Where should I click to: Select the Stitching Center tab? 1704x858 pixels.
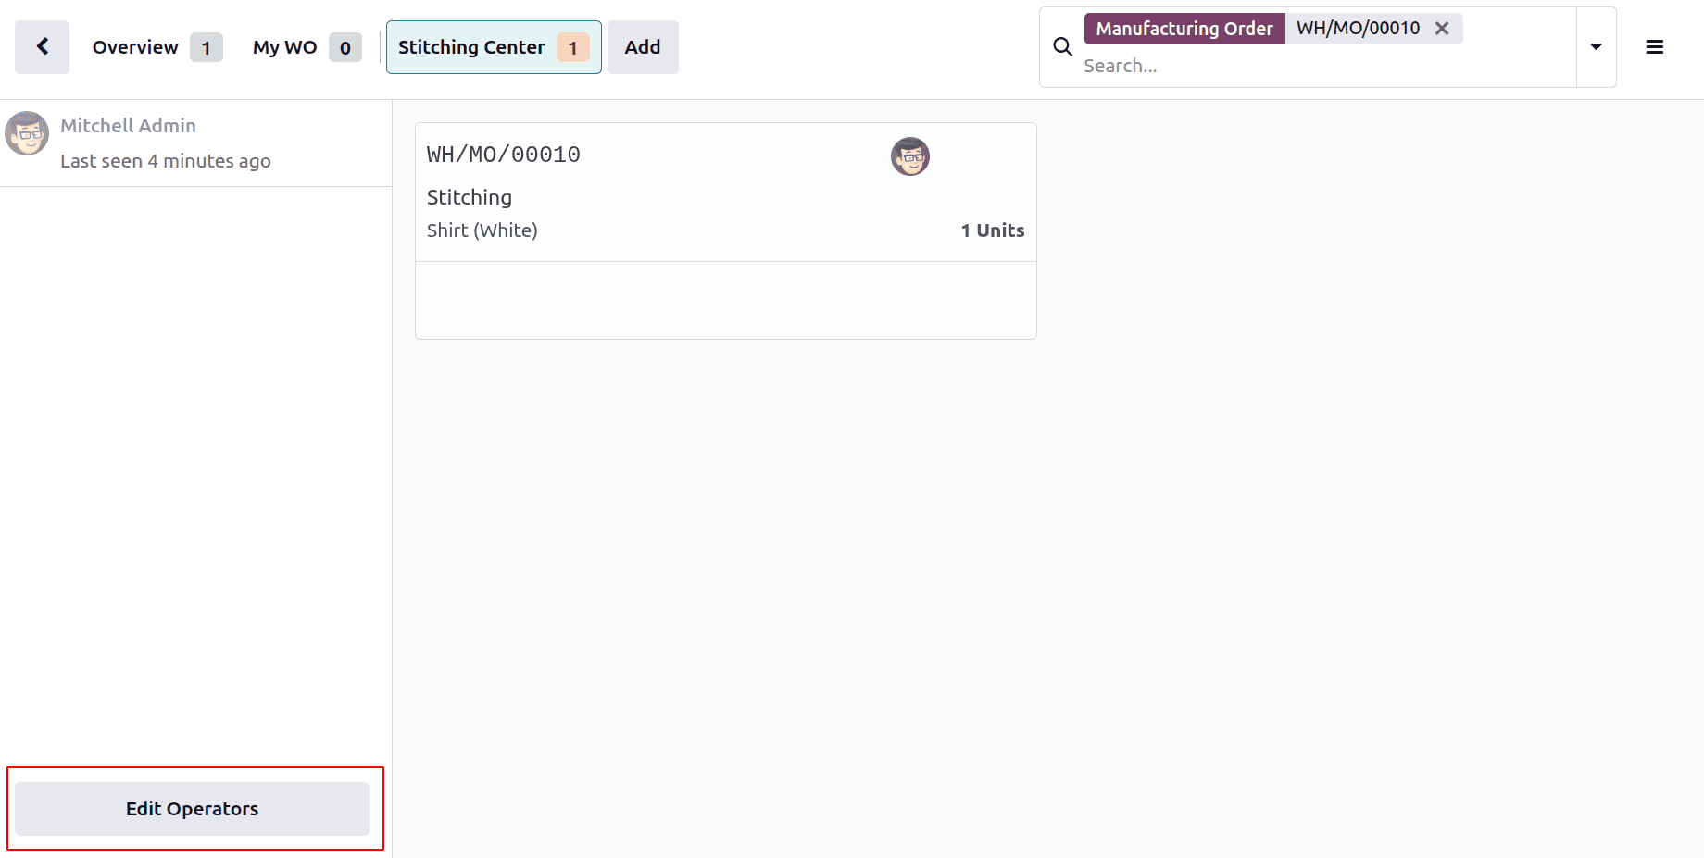click(x=494, y=47)
